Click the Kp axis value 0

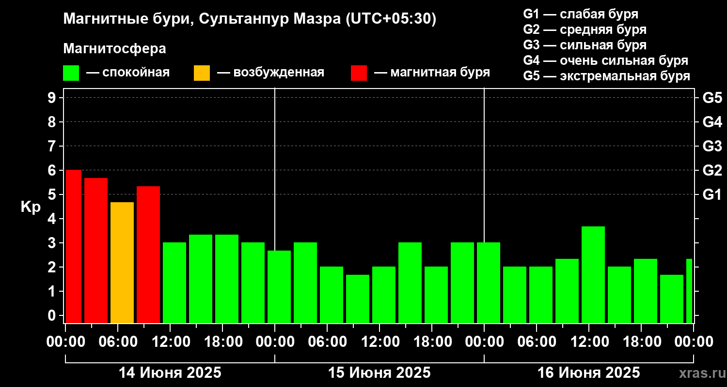[x=52, y=316]
